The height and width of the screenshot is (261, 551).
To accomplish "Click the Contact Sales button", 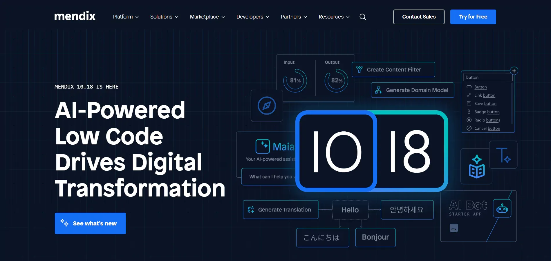I will pyautogui.click(x=419, y=17).
